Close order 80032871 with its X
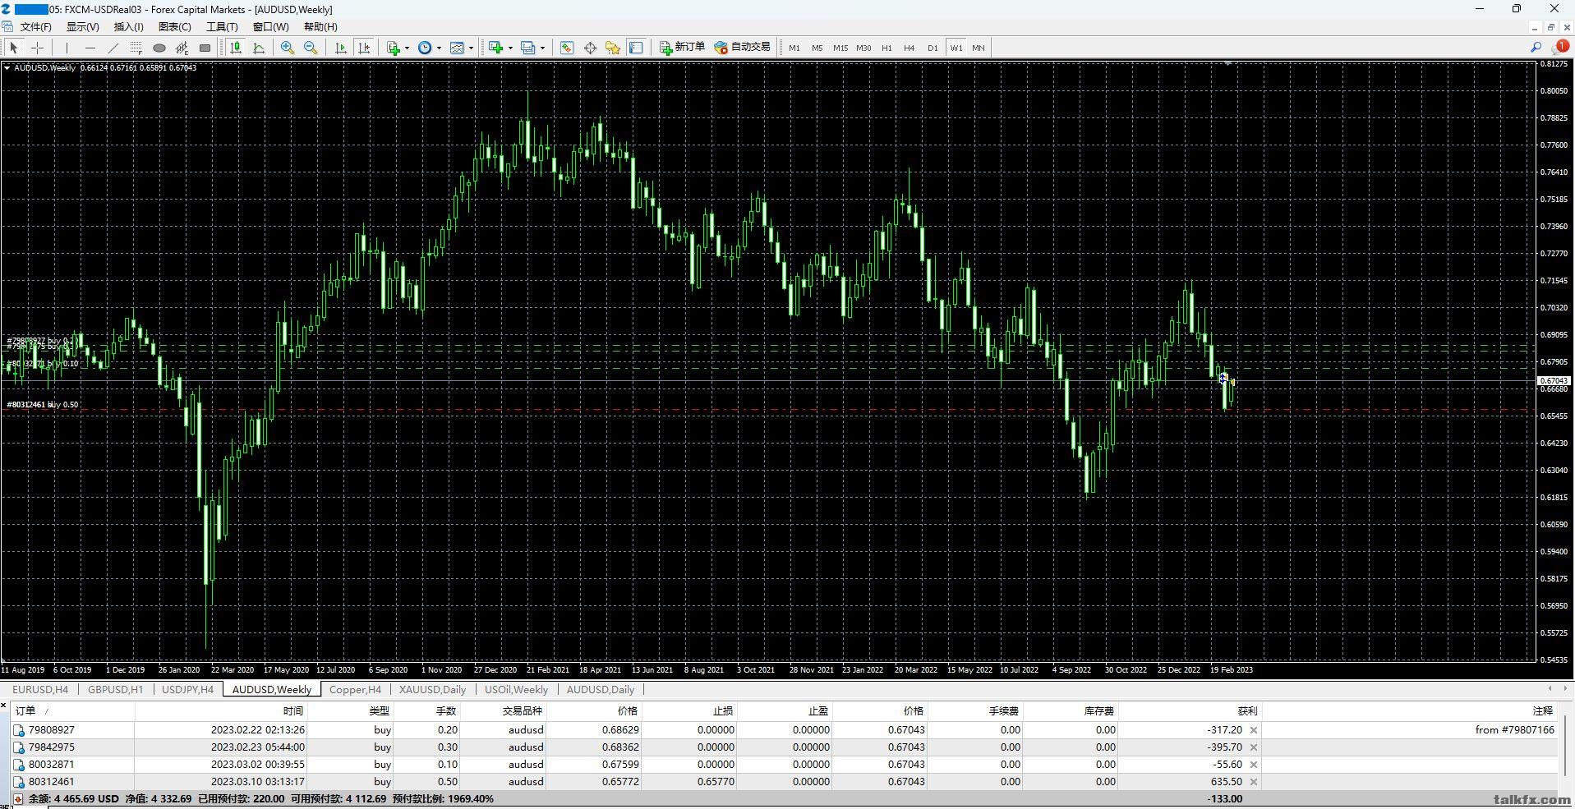The height and width of the screenshot is (809, 1575). tap(1254, 765)
